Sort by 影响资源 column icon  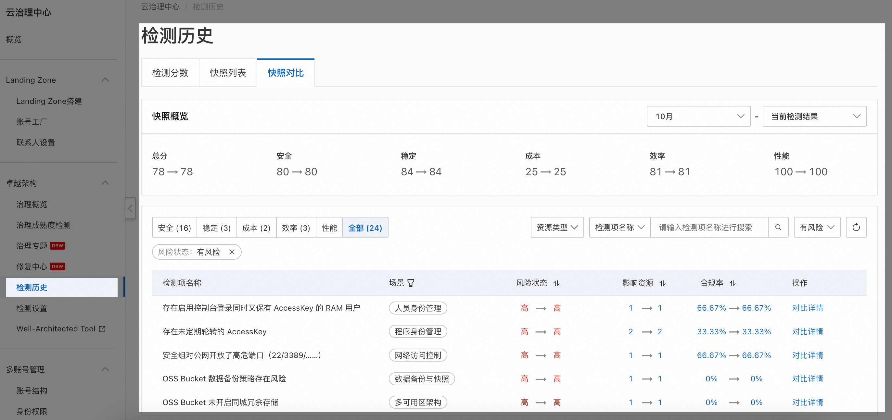tap(662, 283)
